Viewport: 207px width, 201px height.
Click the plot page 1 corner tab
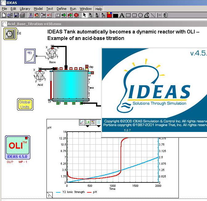click(50, 195)
